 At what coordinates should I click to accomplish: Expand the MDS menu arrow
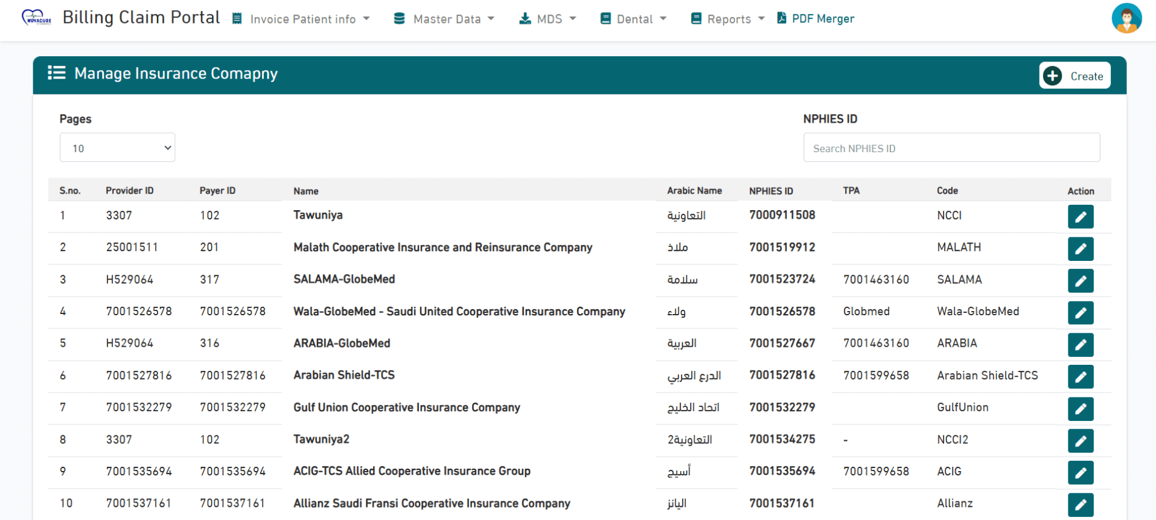572,19
